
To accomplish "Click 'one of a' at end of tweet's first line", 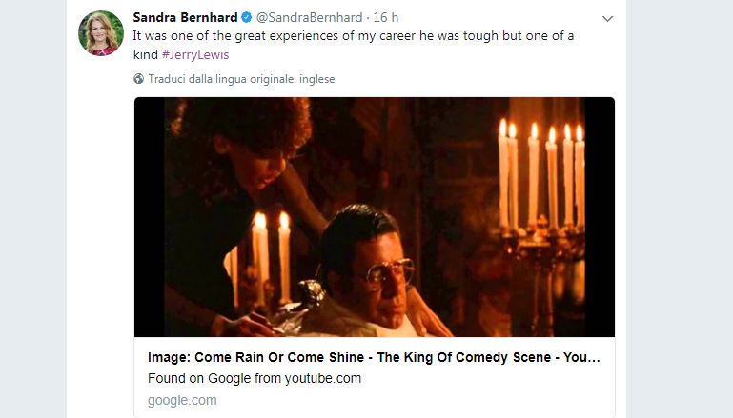I will (549, 35).
